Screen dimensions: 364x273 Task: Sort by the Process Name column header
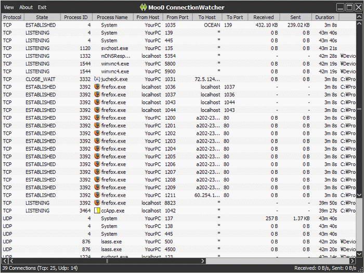coord(112,17)
